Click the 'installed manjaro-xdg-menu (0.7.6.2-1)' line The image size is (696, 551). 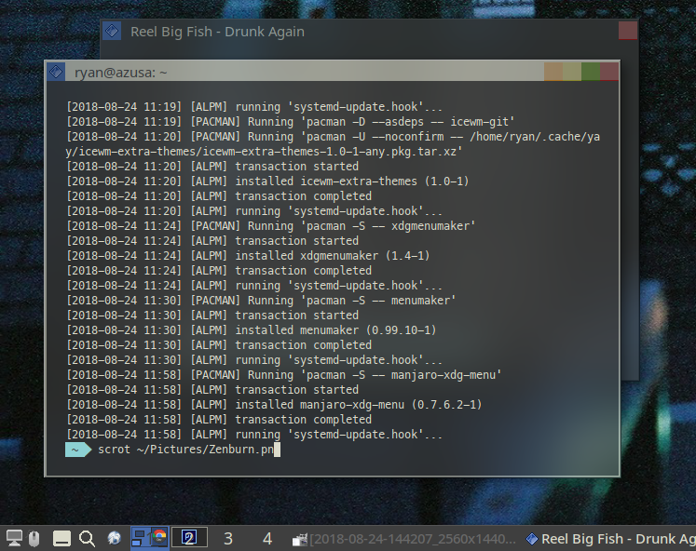[x=274, y=405]
